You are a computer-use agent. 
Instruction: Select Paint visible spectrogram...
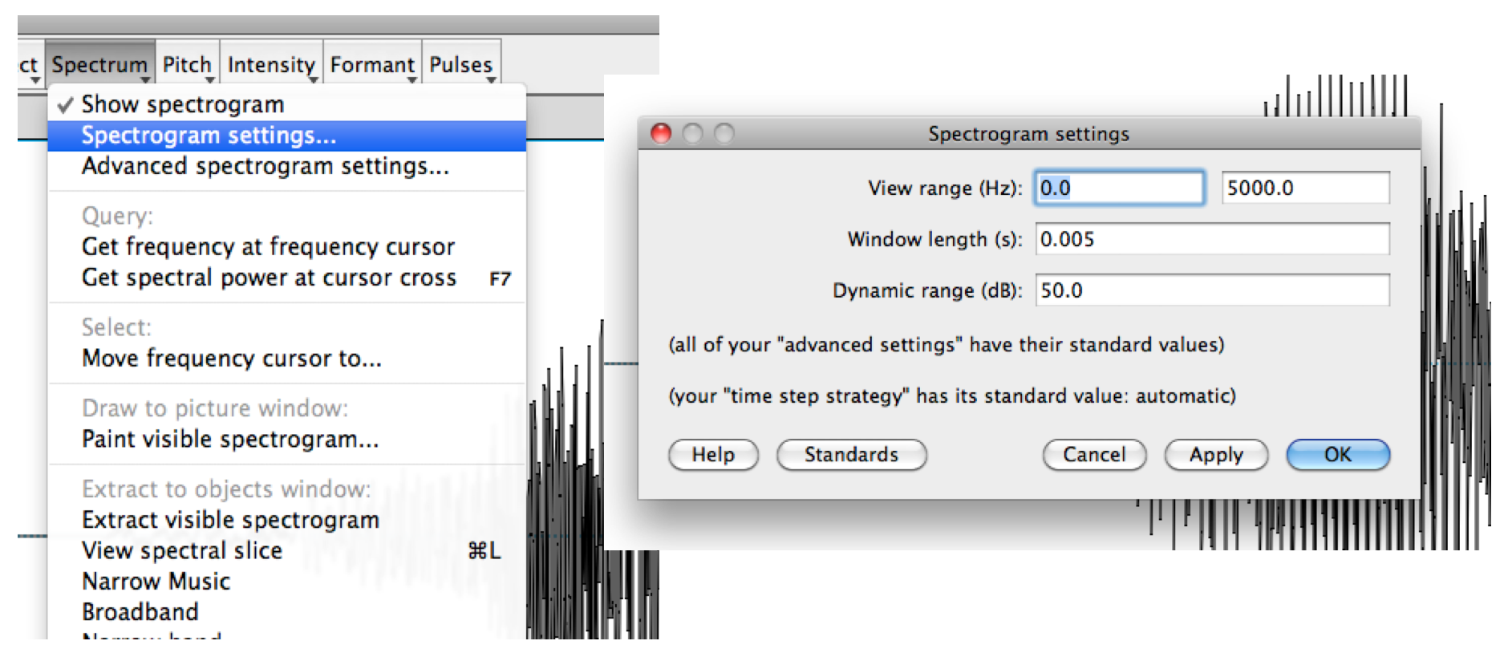[286, 440]
